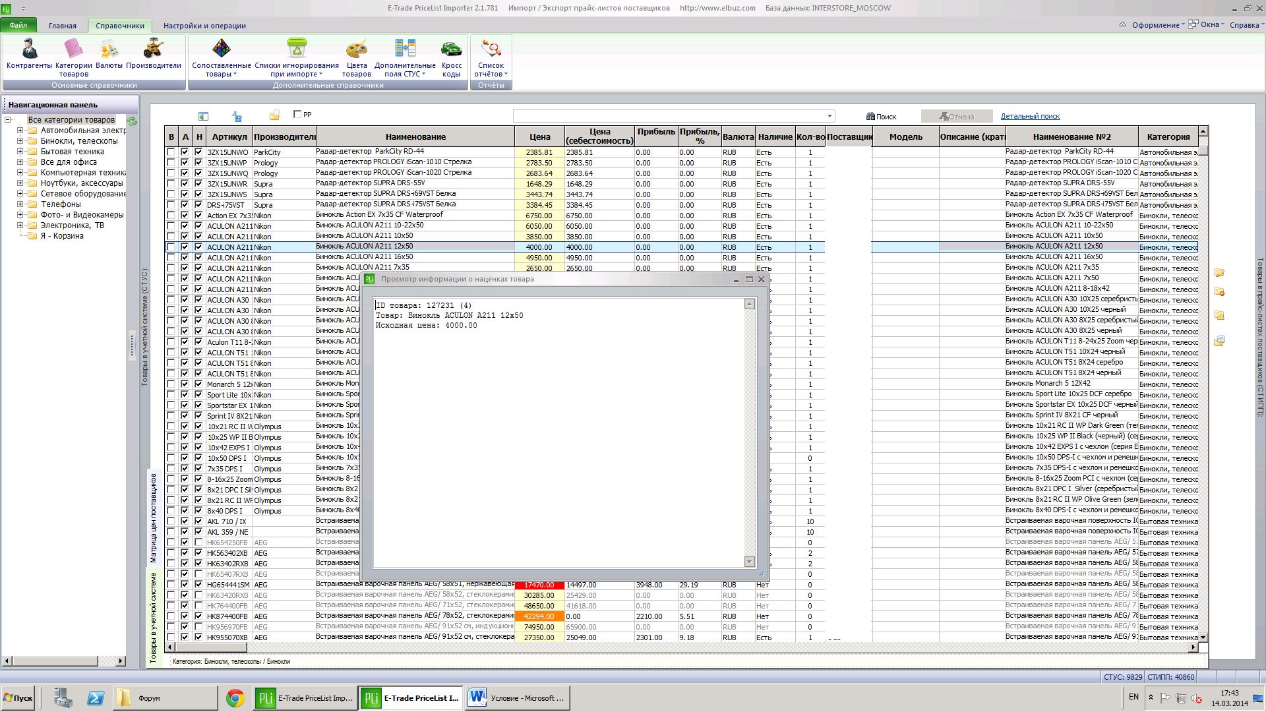
Task: Click the Поиск search button
Action: pyautogui.click(x=882, y=117)
